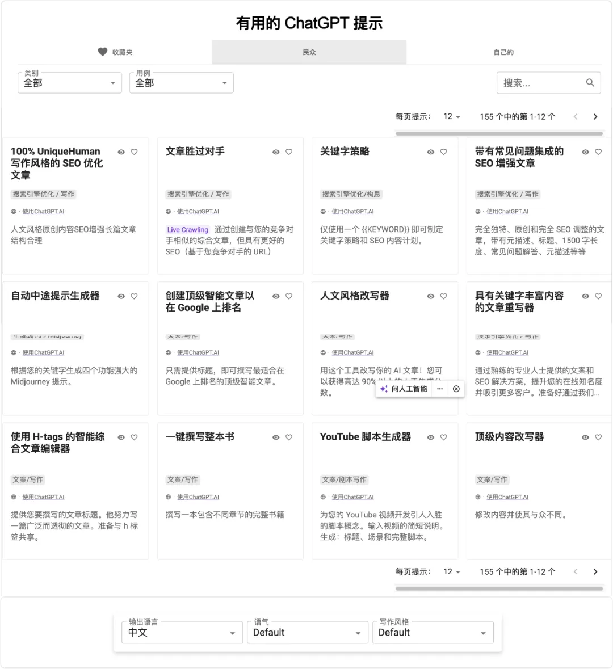Change bottom 每页提示 count dropdown

click(452, 572)
